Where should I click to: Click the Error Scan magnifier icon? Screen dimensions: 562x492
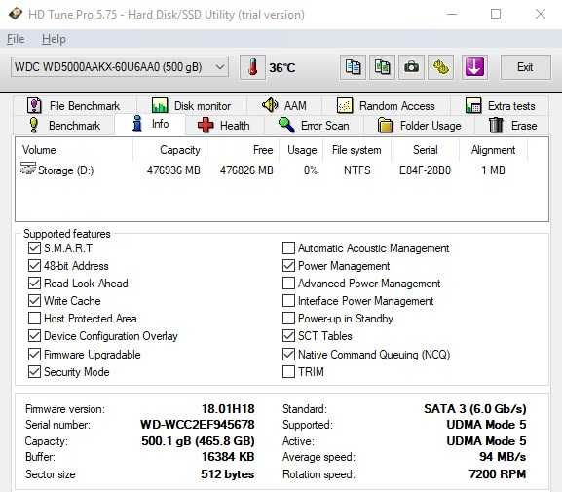[x=286, y=125]
